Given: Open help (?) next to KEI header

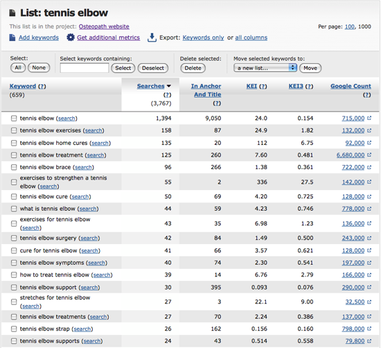Looking at the screenshot, I should (263, 87).
